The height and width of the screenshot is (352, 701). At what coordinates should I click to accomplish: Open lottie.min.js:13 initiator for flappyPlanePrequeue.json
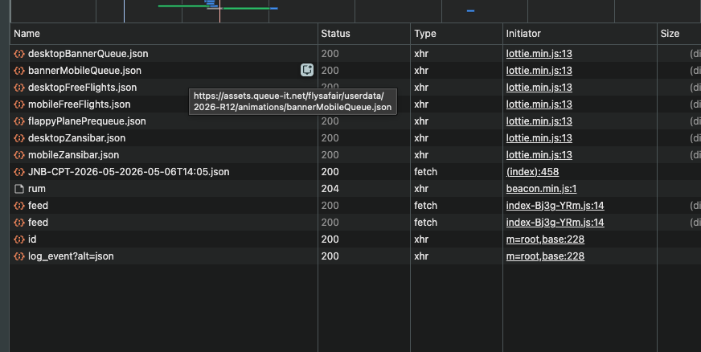tap(539, 121)
